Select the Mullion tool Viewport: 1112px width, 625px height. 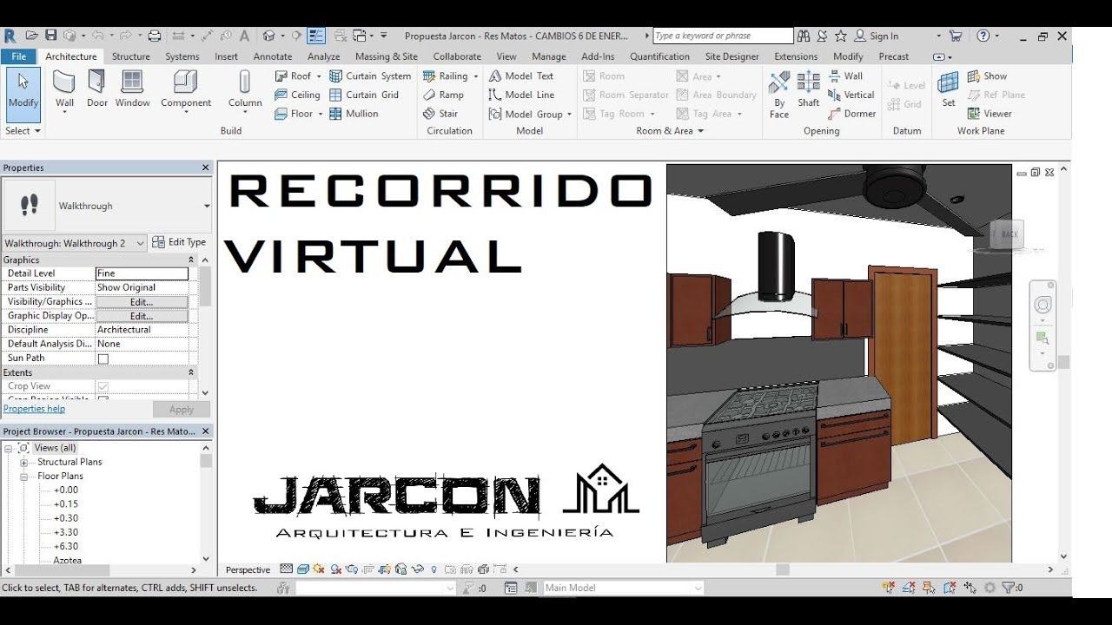point(354,114)
